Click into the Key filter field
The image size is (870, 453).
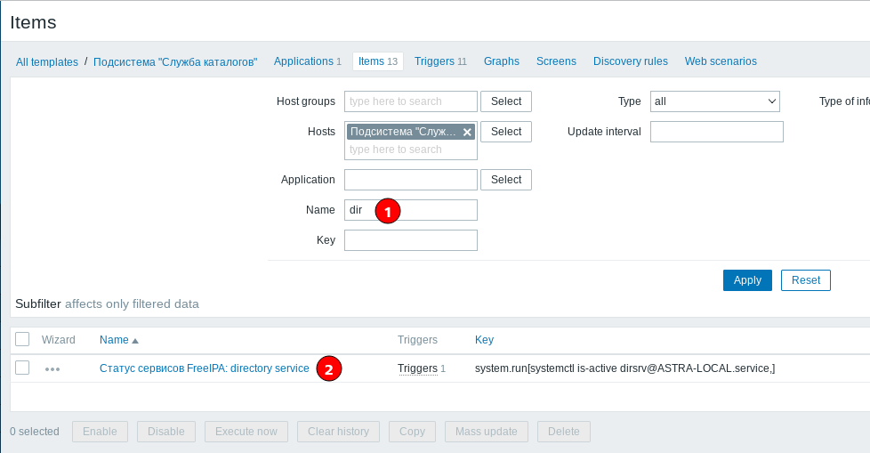click(x=410, y=240)
